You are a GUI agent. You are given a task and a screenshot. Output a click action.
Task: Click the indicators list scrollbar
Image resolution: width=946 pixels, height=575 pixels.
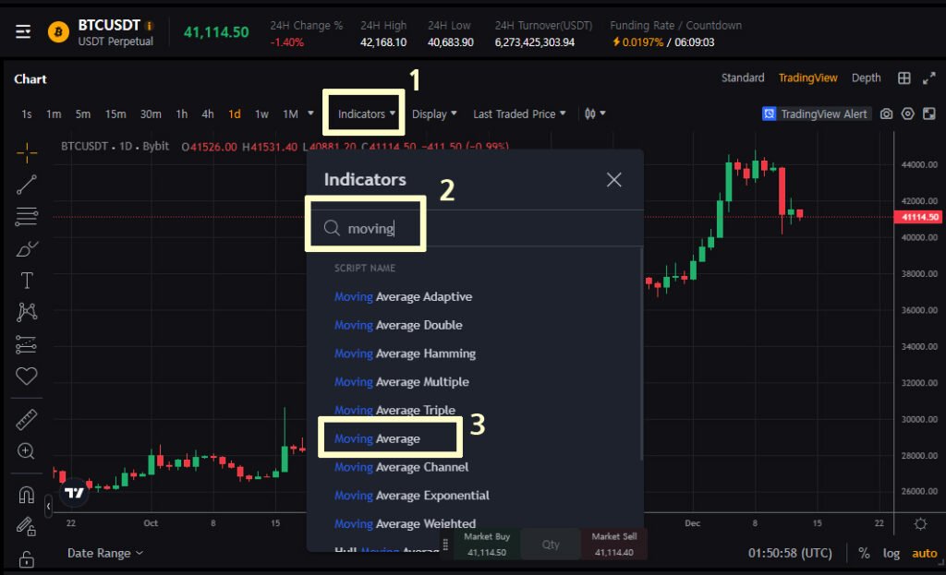point(641,354)
